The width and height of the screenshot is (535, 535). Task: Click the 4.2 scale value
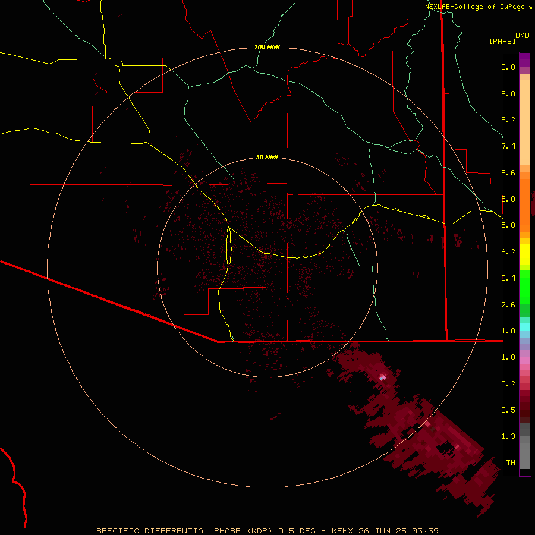tap(508, 252)
